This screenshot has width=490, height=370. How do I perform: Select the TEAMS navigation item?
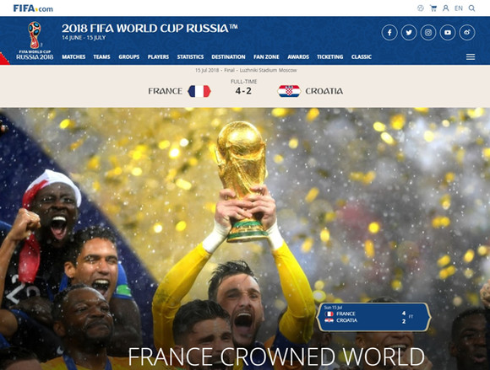click(x=101, y=56)
